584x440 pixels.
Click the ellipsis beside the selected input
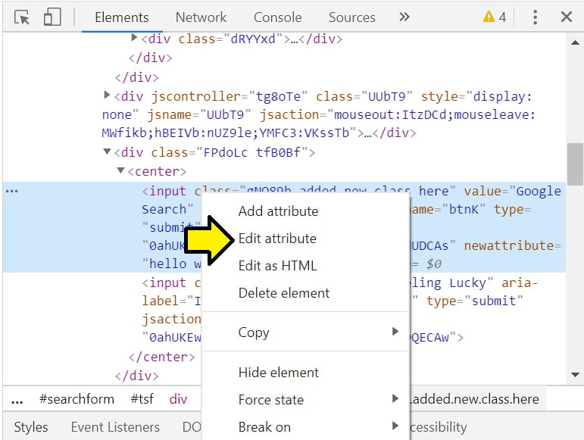pos(11,192)
